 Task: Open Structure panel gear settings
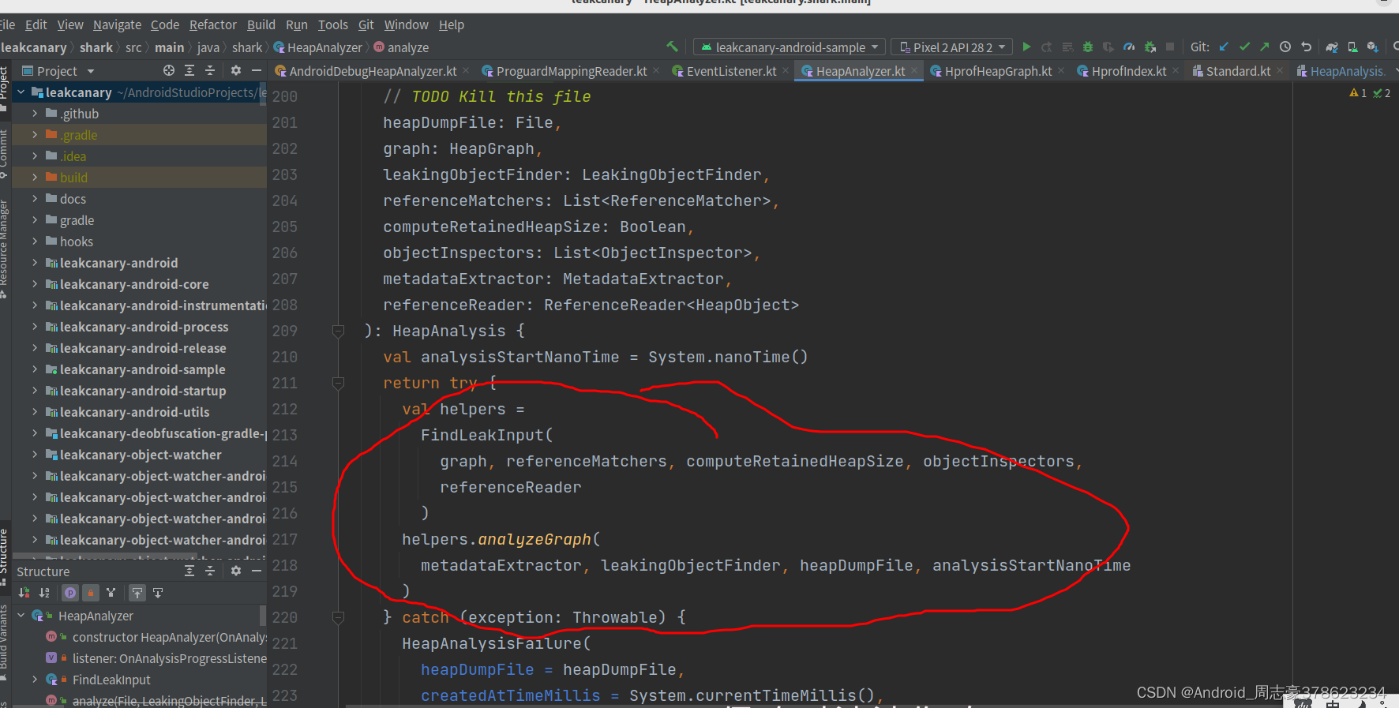(x=235, y=571)
